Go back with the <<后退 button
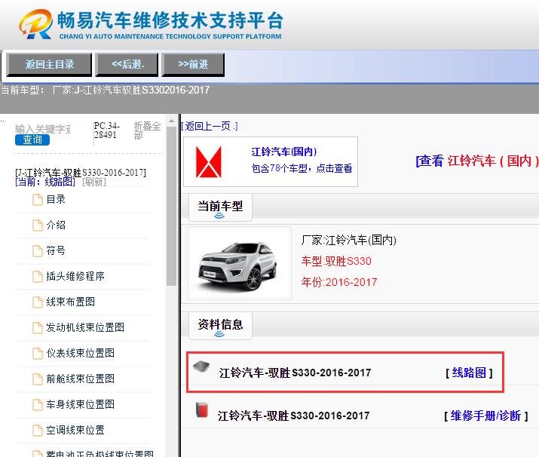The height and width of the screenshot is (457, 539). [127, 64]
